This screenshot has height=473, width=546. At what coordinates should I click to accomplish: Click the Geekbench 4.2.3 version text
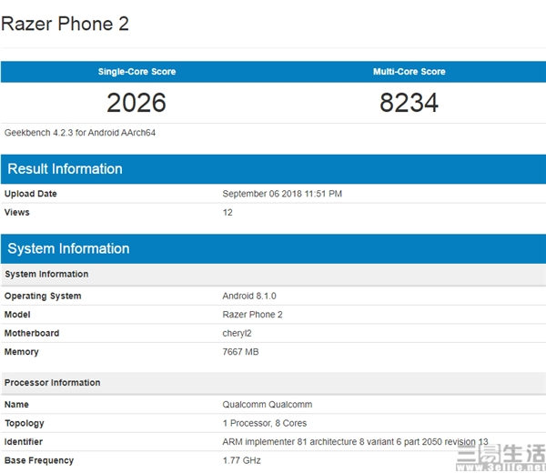pyautogui.click(x=80, y=133)
